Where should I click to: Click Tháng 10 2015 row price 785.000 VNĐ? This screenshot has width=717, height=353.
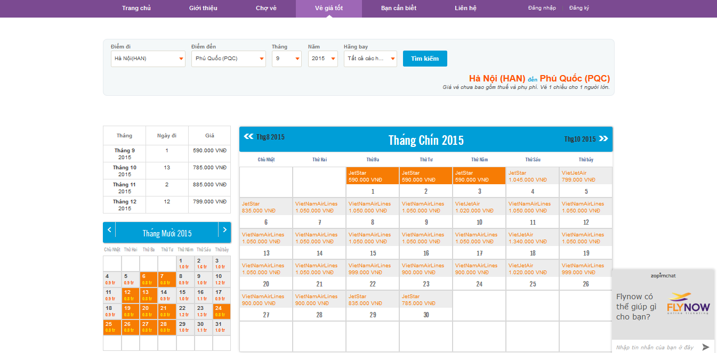click(x=210, y=168)
